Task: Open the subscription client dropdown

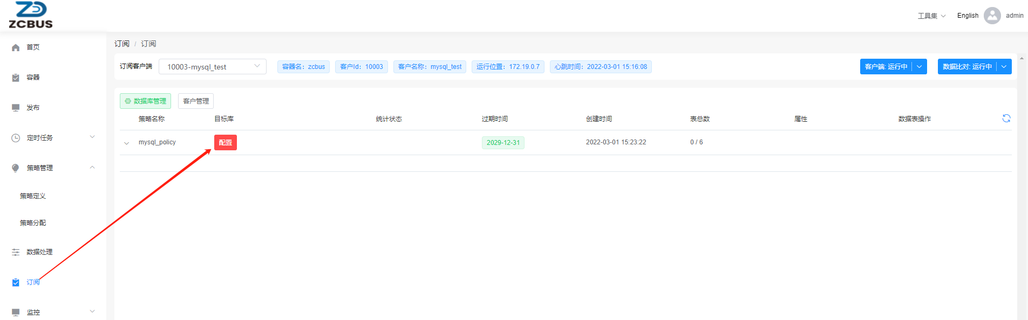Action: click(x=212, y=67)
